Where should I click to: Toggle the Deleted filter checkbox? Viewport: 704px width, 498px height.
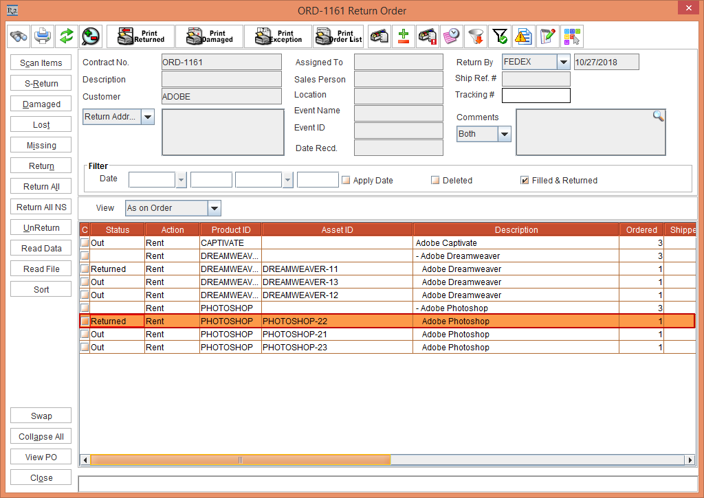(435, 181)
